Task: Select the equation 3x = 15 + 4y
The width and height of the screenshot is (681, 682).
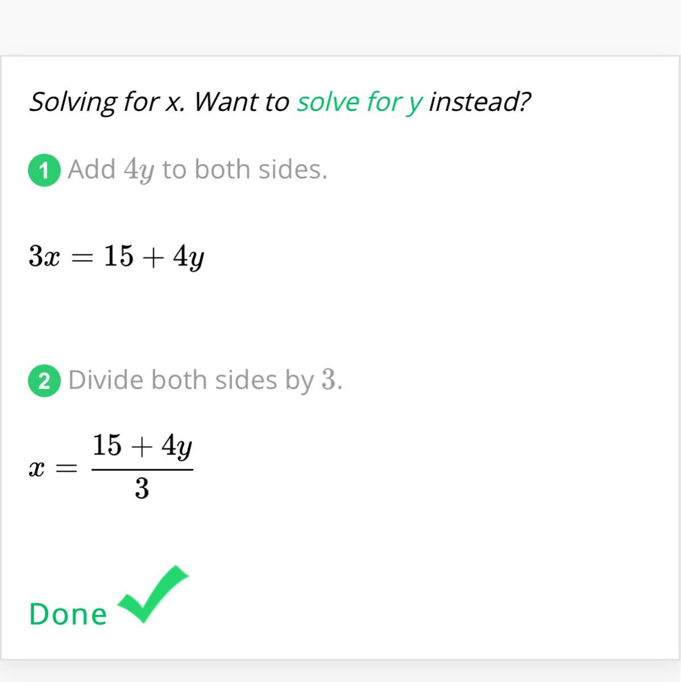Action: click(117, 257)
